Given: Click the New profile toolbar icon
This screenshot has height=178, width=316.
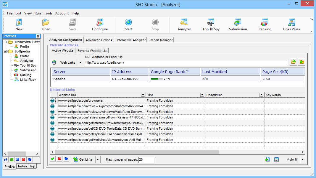Looking at the screenshot, I should point(19,25).
